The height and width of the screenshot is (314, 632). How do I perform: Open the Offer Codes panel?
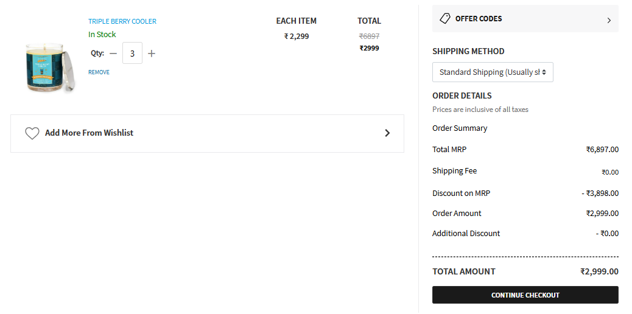tap(525, 18)
